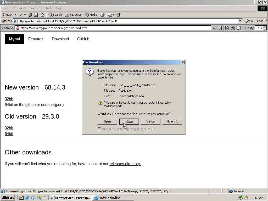This screenshot has width=268, height=201.
Task: Open the Features page nav link
Action: click(x=36, y=39)
